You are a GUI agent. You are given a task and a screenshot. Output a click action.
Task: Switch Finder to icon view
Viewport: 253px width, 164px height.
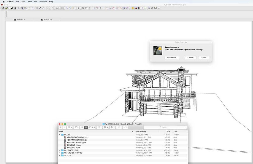coord(82,127)
